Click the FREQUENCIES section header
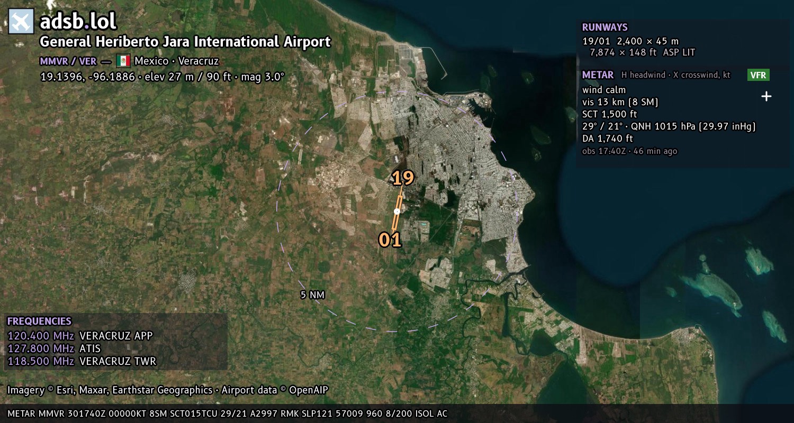The width and height of the screenshot is (794, 423). point(39,321)
